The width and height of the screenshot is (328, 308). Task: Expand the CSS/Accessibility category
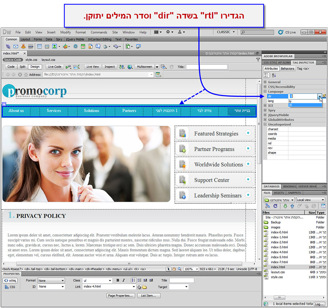tap(265, 87)
